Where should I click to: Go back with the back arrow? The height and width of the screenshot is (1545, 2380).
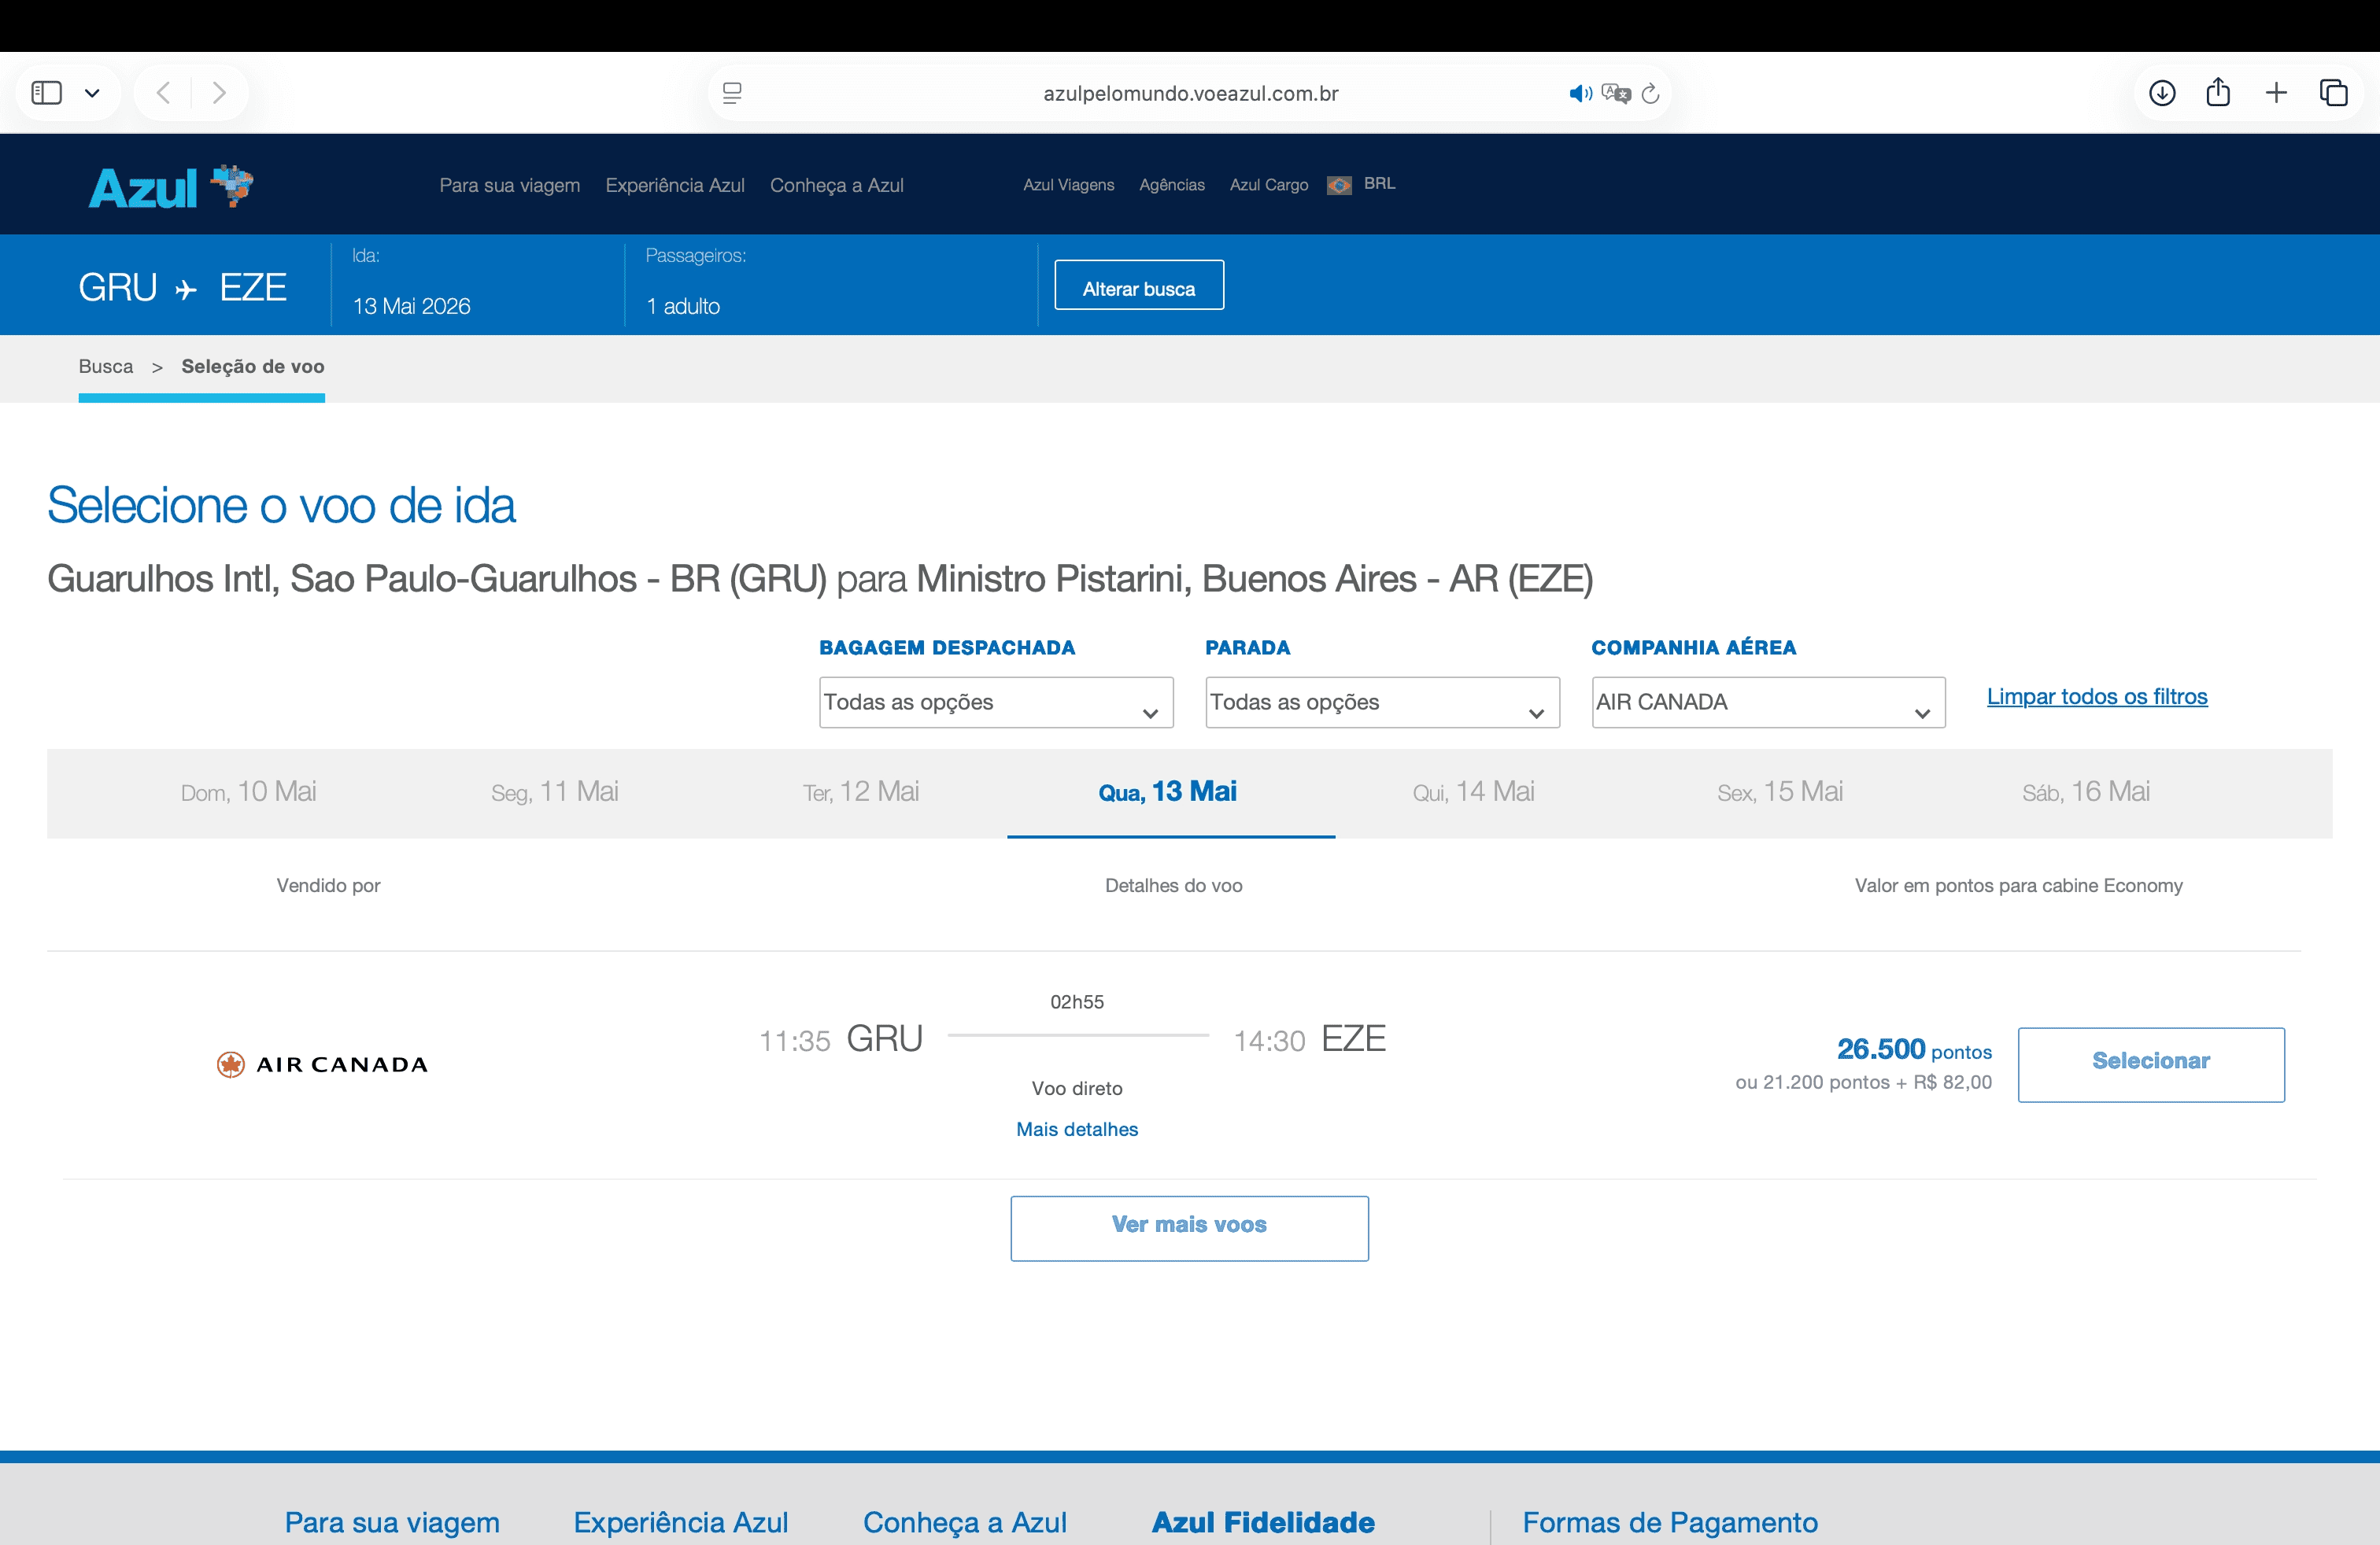pyautogui.click(x=164, y=93)
